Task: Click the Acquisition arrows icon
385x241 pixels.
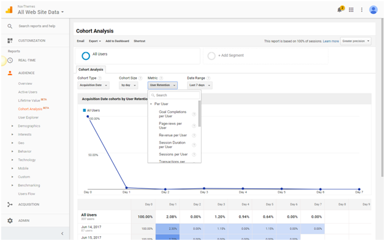Action: click(10, 204)
